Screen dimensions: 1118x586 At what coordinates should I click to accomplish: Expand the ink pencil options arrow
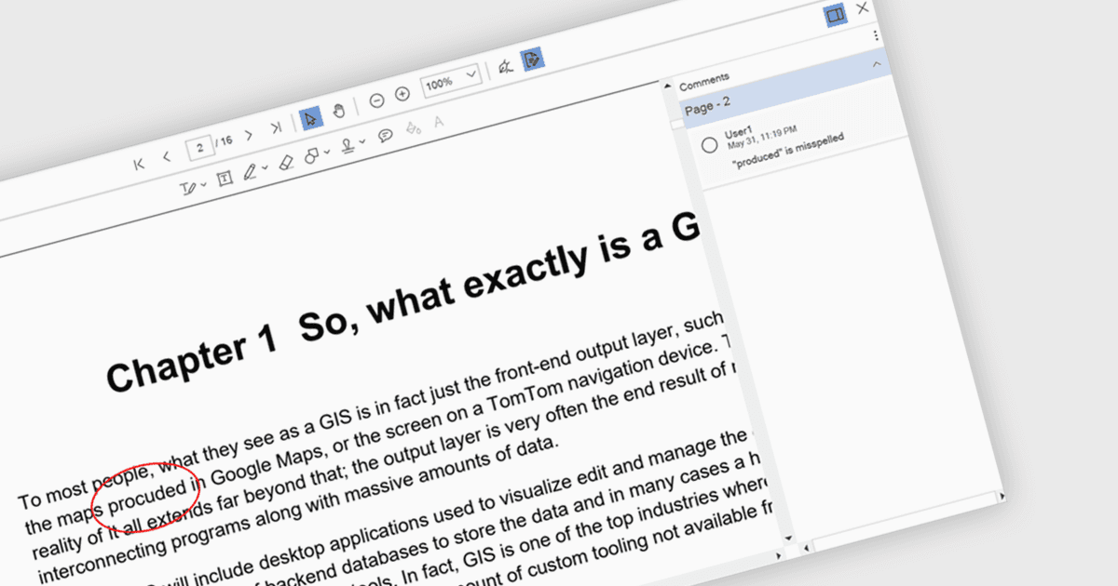(265, 168)
